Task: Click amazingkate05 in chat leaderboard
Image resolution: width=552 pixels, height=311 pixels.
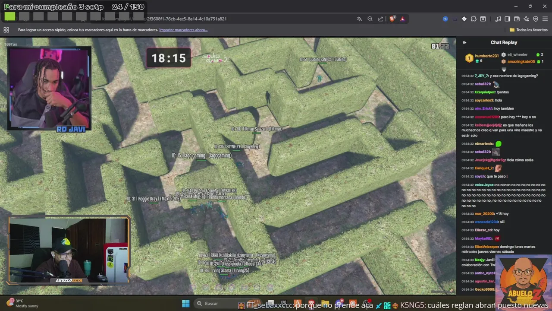Action: coord(521,61)
